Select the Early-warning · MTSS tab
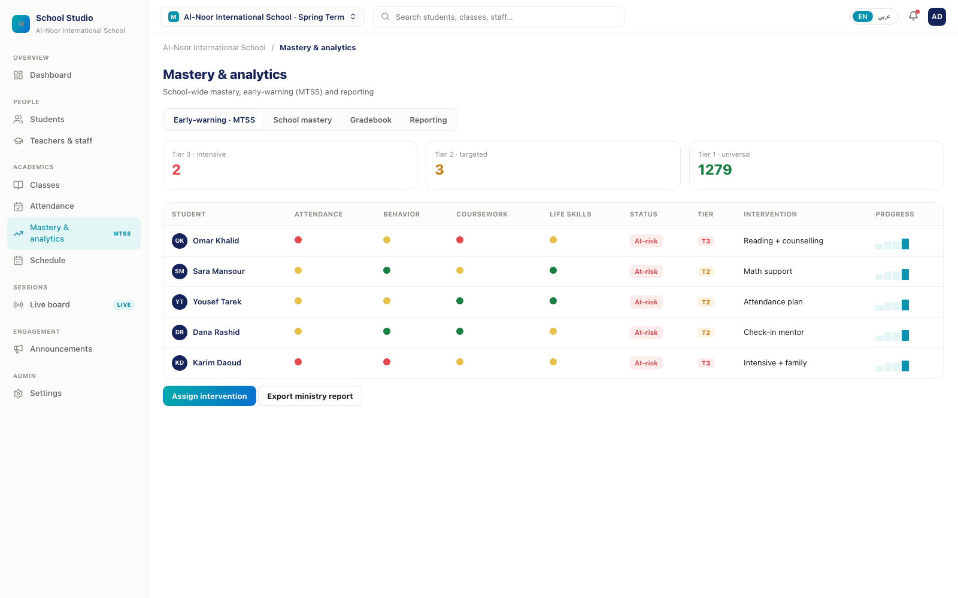958x598 pixels. tap(214, 120)
